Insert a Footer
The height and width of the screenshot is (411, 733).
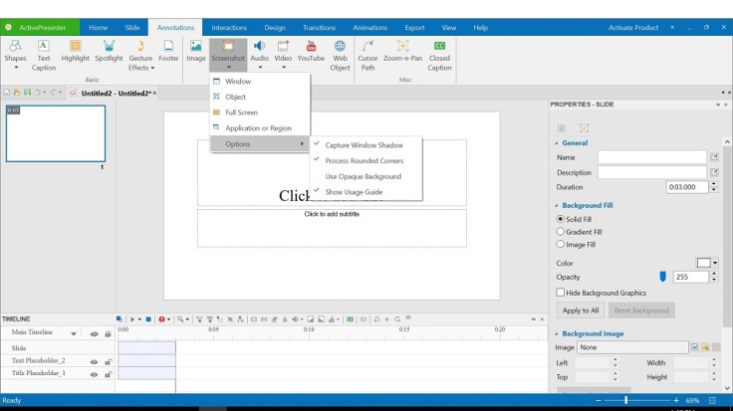(x=168, y=52)
